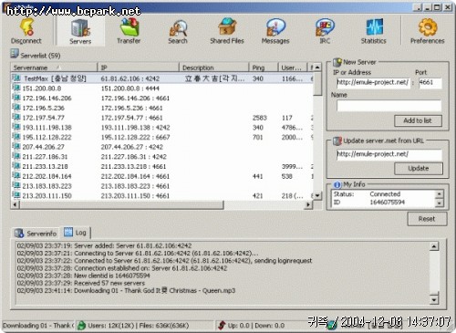Click server list scroll right arrow
Screen dimensions: 456x333
tap(308, 205)
